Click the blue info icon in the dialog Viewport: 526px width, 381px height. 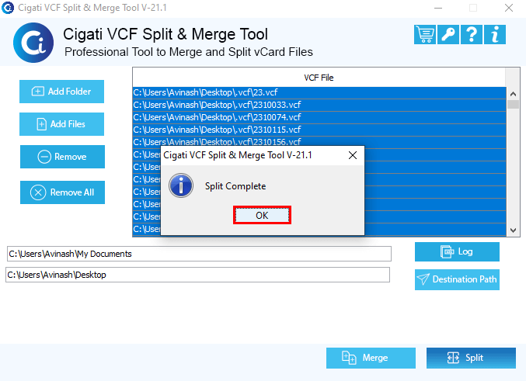click(181, 185)
